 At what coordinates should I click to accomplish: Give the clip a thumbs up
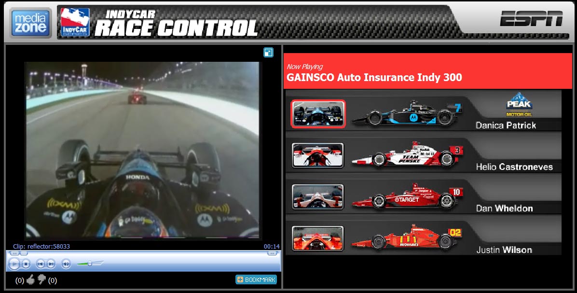(31, 280)
